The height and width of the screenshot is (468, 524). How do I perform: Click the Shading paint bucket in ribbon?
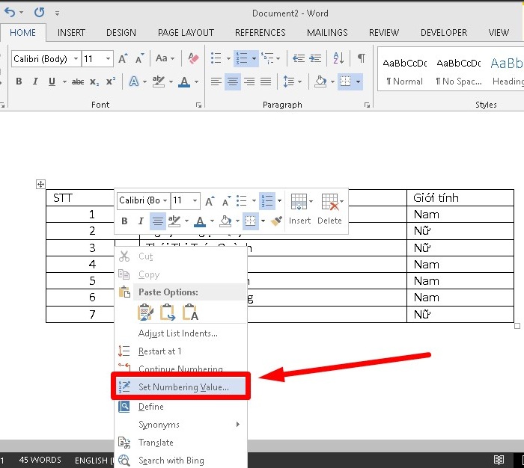(320, 81)
